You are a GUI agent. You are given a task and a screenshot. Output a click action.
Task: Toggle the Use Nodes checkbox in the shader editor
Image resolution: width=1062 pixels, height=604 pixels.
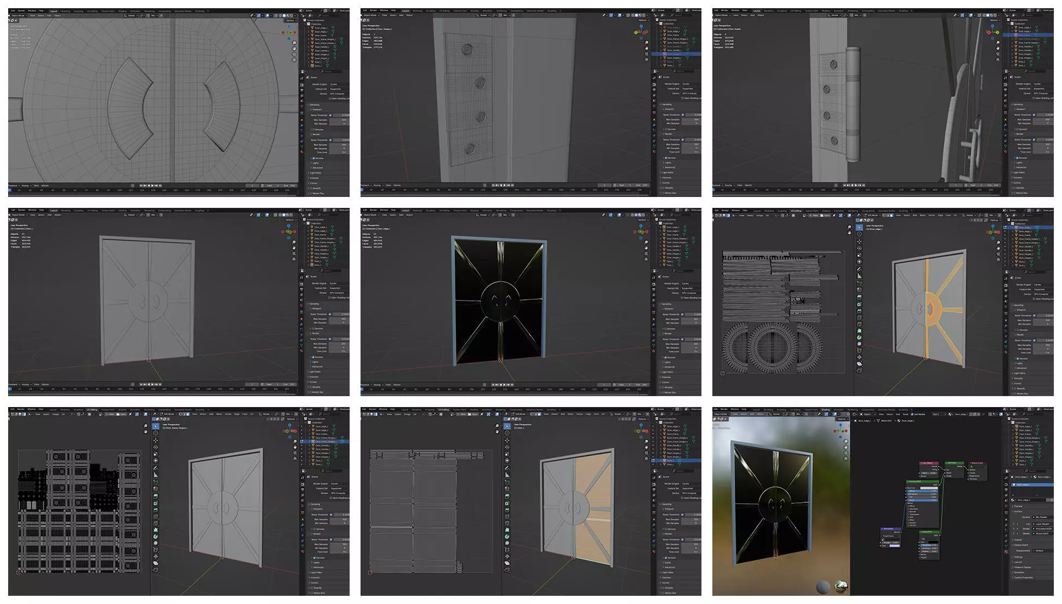913,414
